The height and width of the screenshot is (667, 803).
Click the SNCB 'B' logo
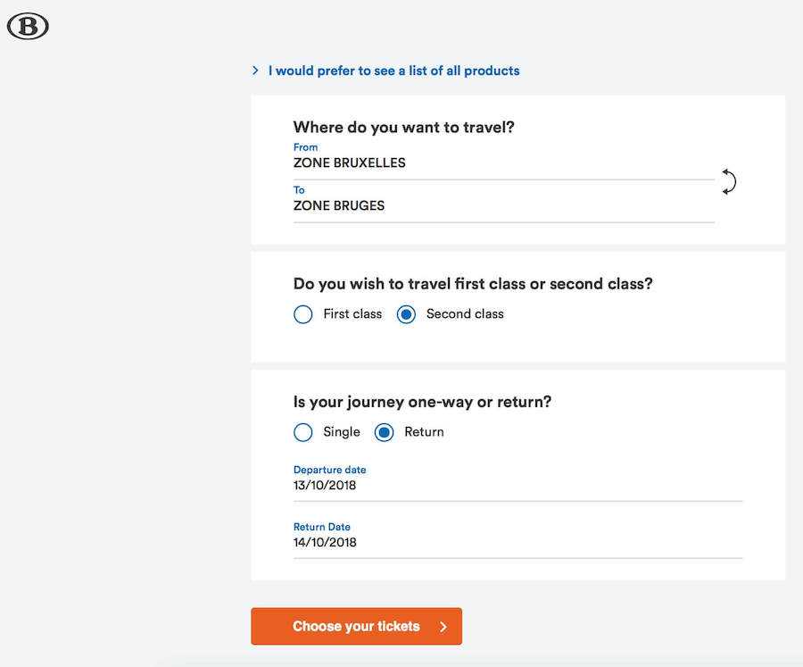28,27
